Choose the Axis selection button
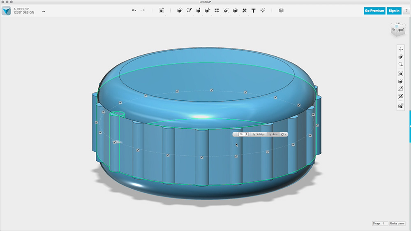Viewport: 411px width, 231px height. tap(273, 134)
